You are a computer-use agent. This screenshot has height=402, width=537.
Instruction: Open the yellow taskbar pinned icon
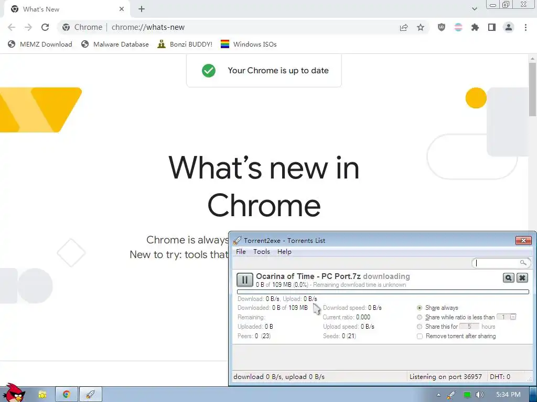click(42, 395)
